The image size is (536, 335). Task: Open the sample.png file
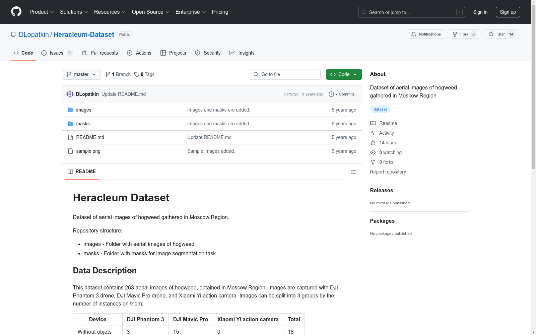88,151
